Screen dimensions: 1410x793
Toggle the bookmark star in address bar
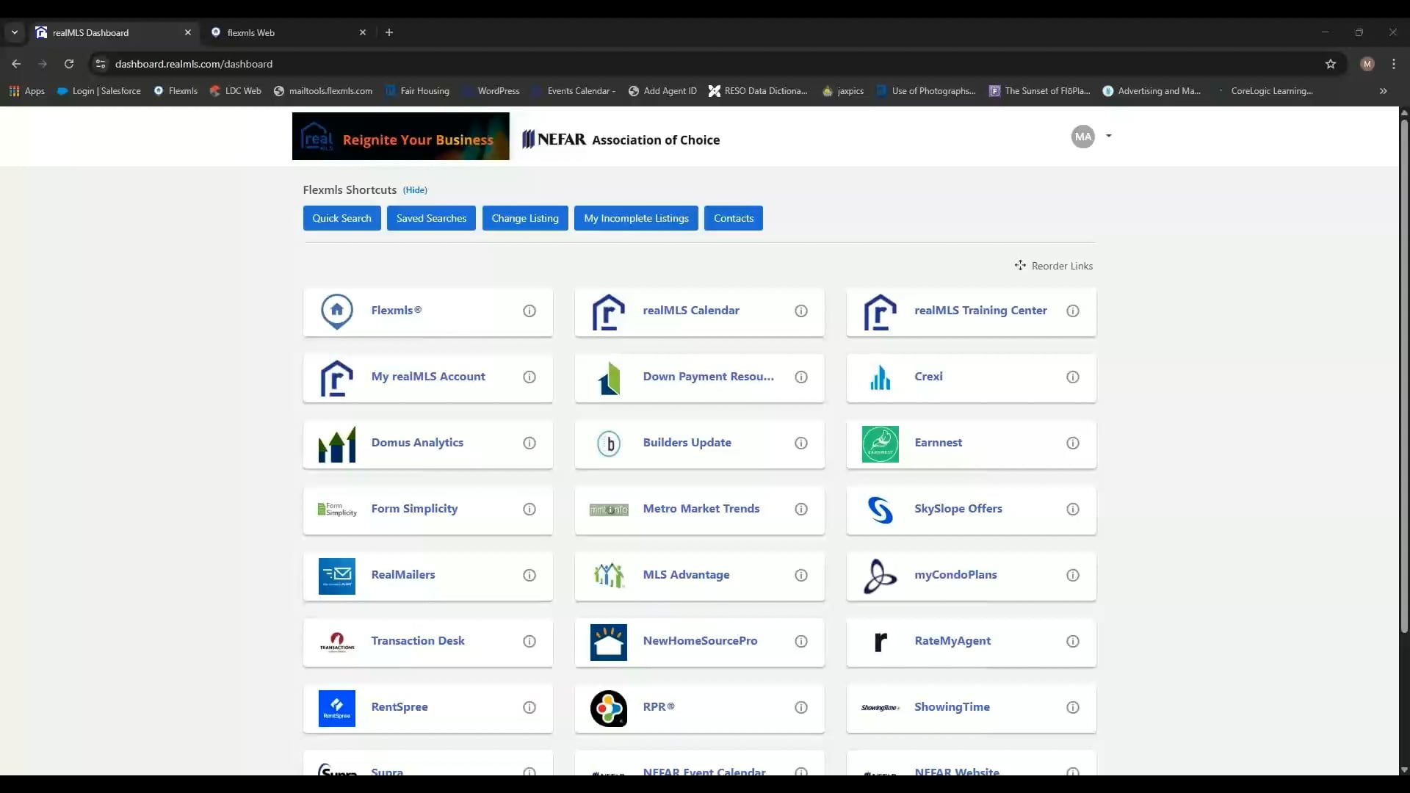[x=1331, y=64]
